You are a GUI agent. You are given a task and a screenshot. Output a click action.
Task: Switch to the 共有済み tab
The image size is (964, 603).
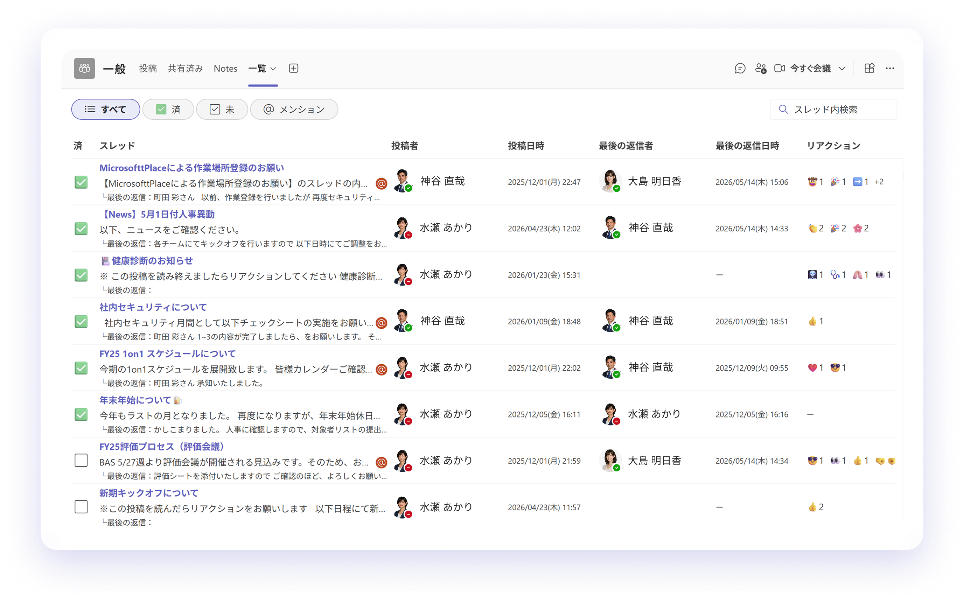coord(185,68)
